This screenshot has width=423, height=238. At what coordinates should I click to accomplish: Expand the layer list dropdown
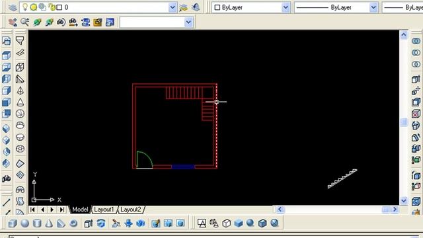pos(173,7)
